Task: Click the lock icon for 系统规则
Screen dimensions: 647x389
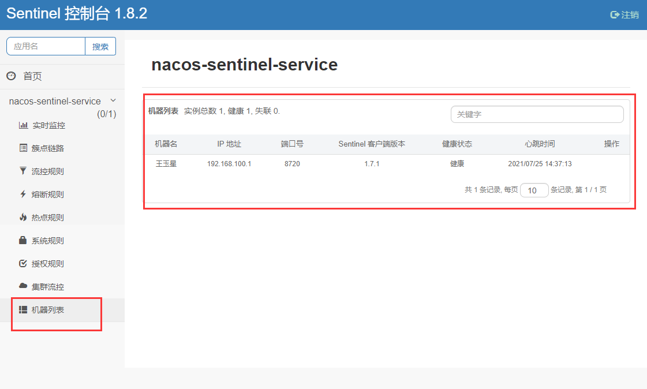Action: point(23,240)
